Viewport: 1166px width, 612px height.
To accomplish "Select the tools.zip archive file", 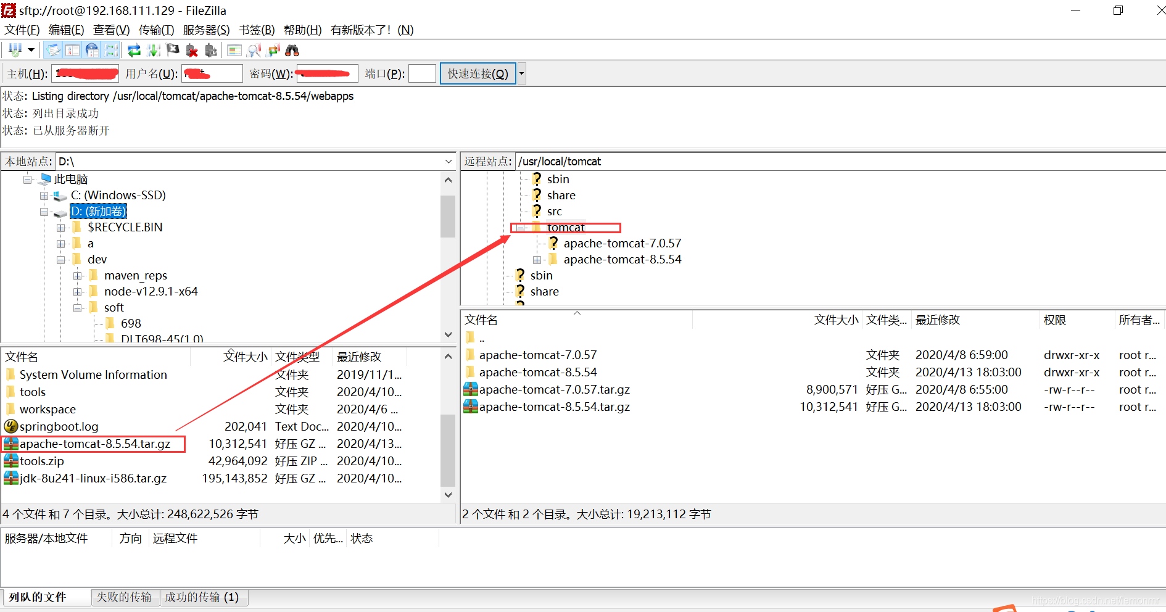I will (42, 461).
